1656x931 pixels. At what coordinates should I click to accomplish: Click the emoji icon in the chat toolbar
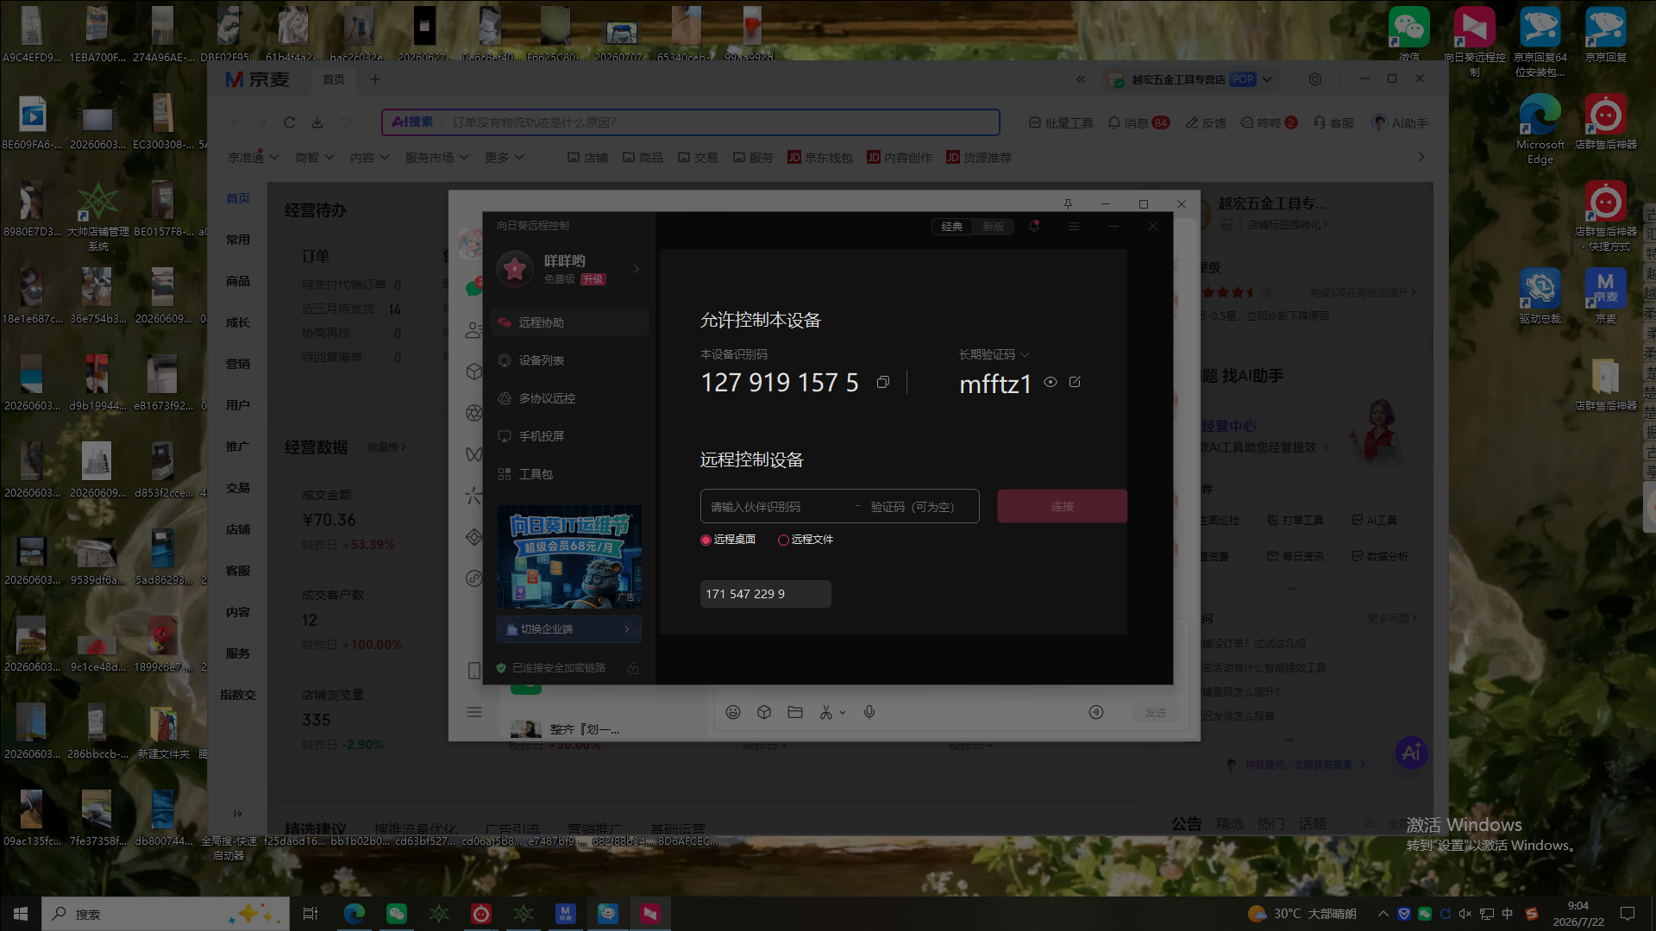(733, 712)
